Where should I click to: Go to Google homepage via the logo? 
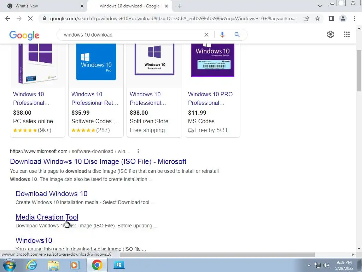click(24, 35)
